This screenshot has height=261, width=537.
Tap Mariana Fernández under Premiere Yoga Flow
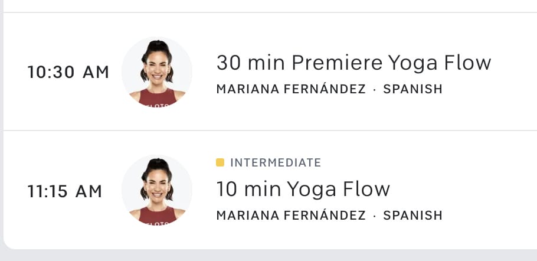coord(291,90)
